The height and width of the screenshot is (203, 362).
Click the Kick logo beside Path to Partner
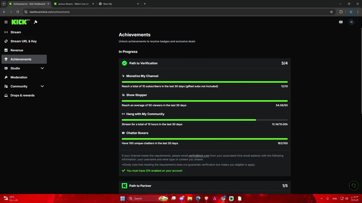[124, 186]
